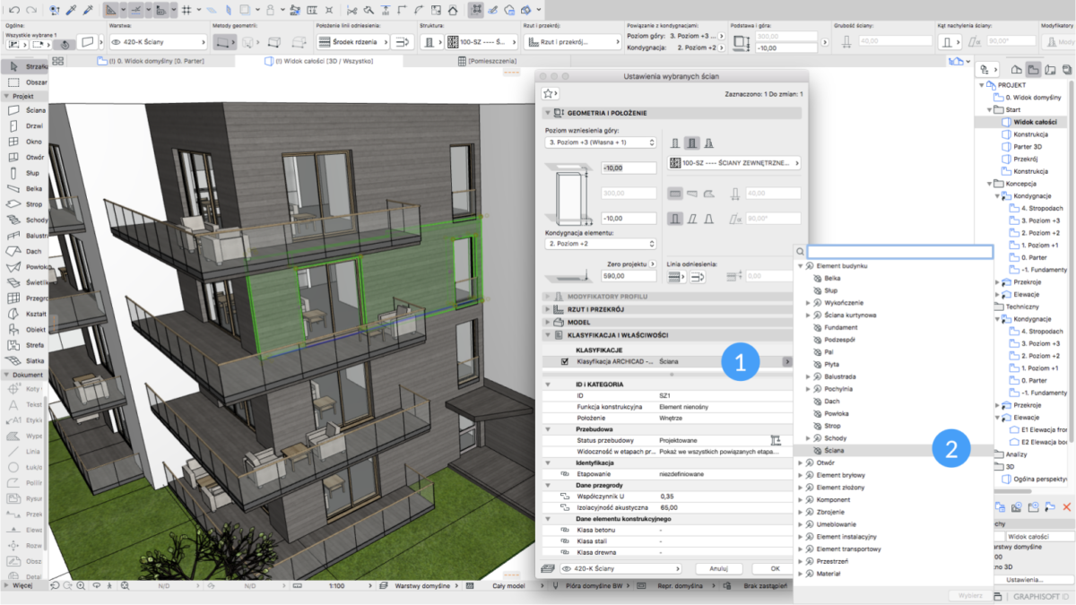Confirm the dialog with OK
The height and width of the screenshot is (605, 1076).
pos(775,568)
